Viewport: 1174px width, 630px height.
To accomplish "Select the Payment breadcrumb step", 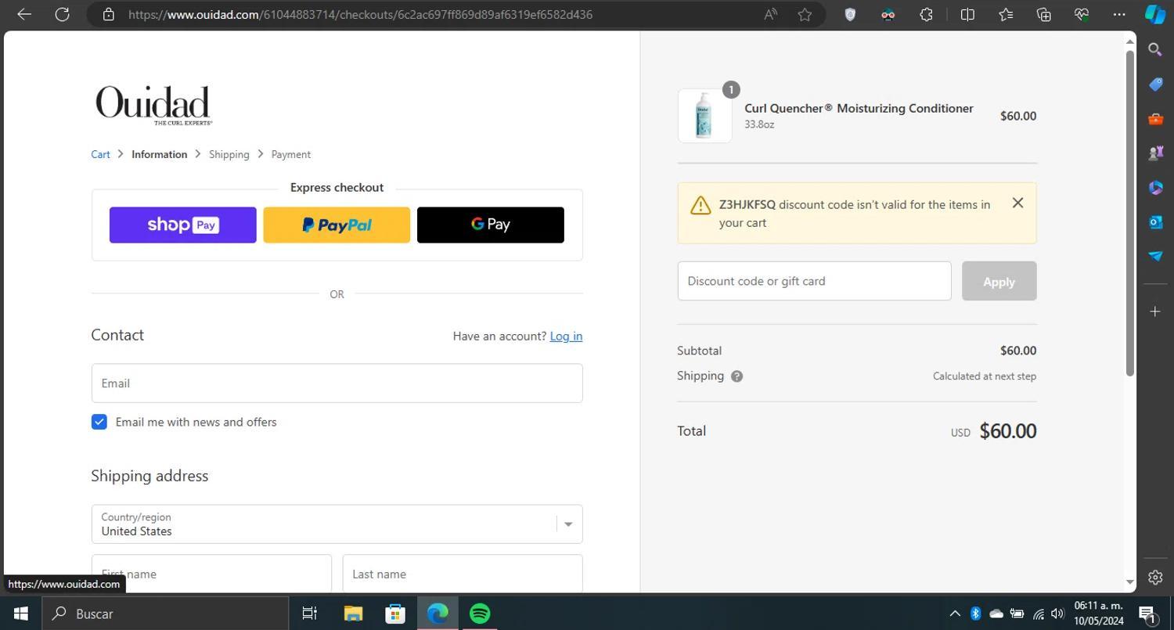I will (290, 154).
